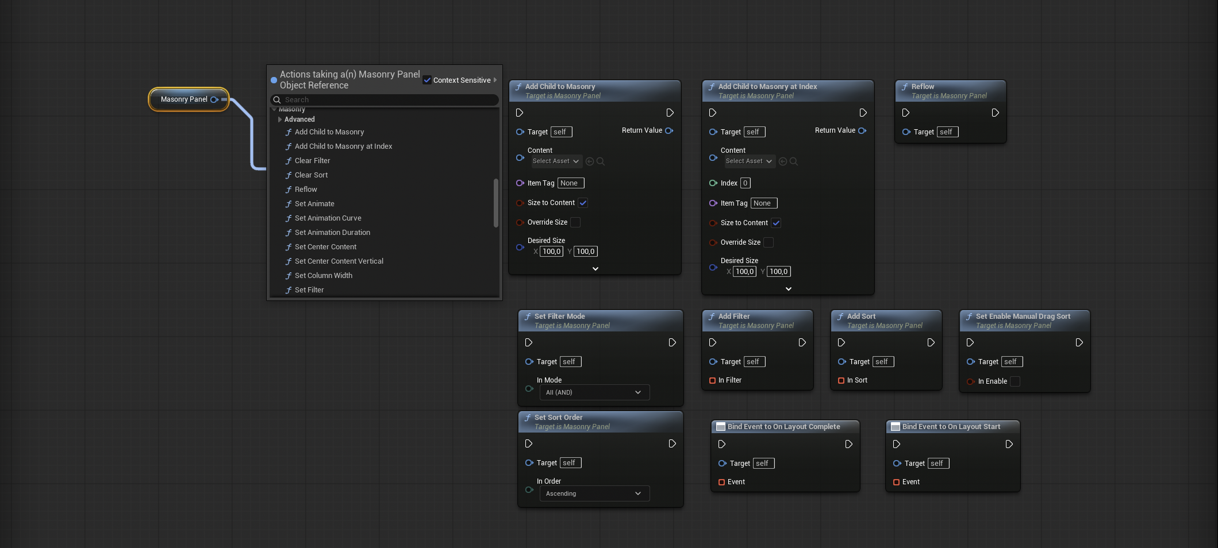Choose Set Column Width in the actions menu
This screenshot has width=1218, height=548.
(x=323, y=276)
